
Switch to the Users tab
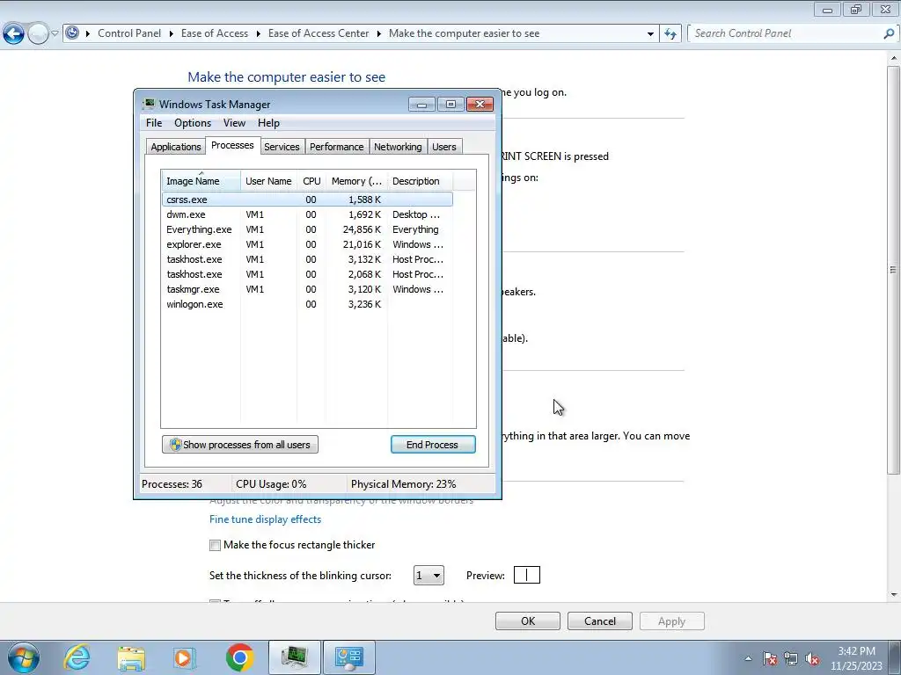444,147
